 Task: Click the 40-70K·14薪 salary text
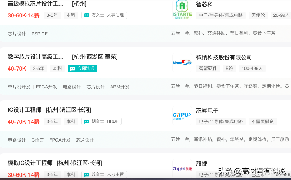[x=23, y=122]
